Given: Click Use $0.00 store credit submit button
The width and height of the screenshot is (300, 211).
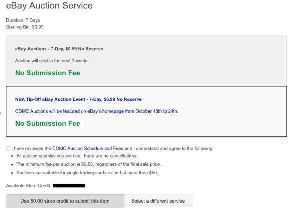Looking at the screenshot, I should pos(65,201).
